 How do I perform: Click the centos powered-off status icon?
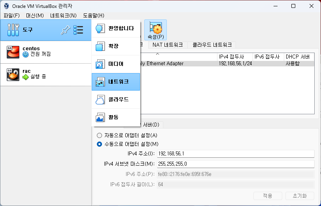[26, 54]
